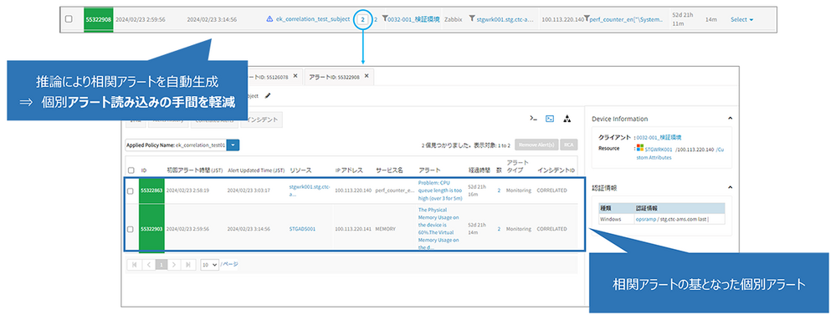Go to the next page of results
The height and width of the screenshot is (320, 836).
tap(174, 264)
